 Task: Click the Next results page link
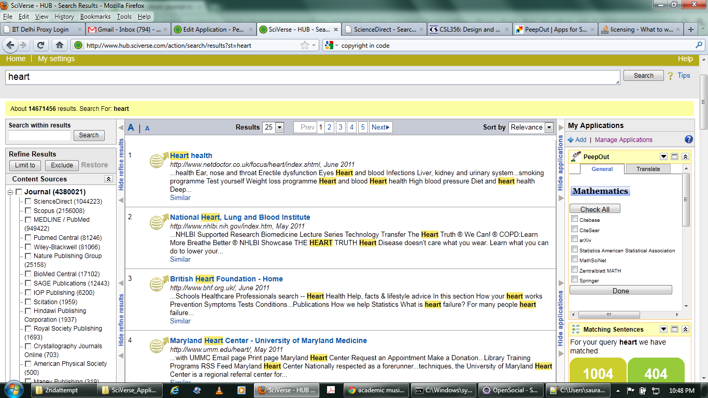click(x=380, y=127)
